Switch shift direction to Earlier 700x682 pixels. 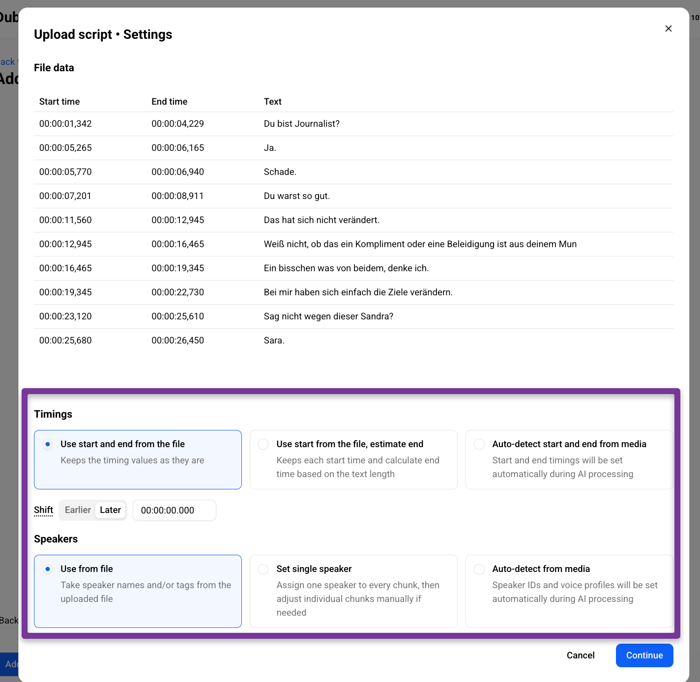click(x=78, y=510)
